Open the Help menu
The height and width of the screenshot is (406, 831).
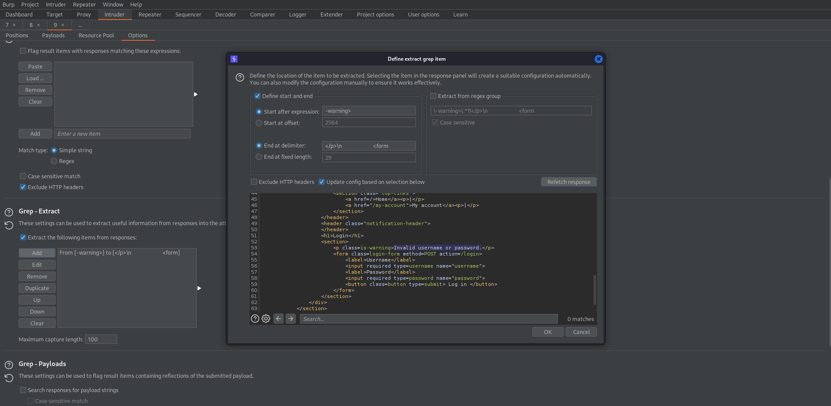(136, 4)
